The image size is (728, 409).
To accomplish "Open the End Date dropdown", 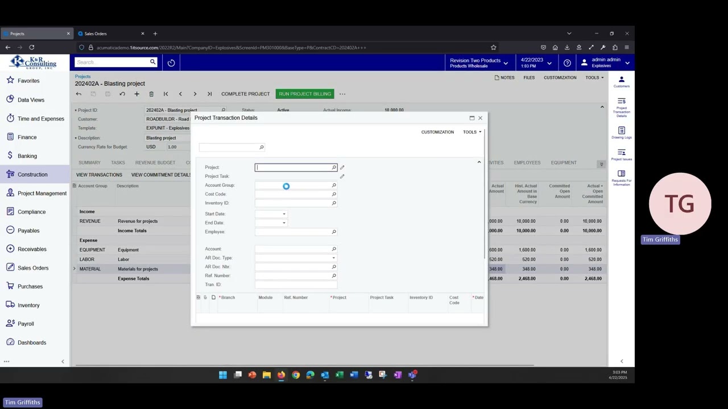I will (284, 223).
